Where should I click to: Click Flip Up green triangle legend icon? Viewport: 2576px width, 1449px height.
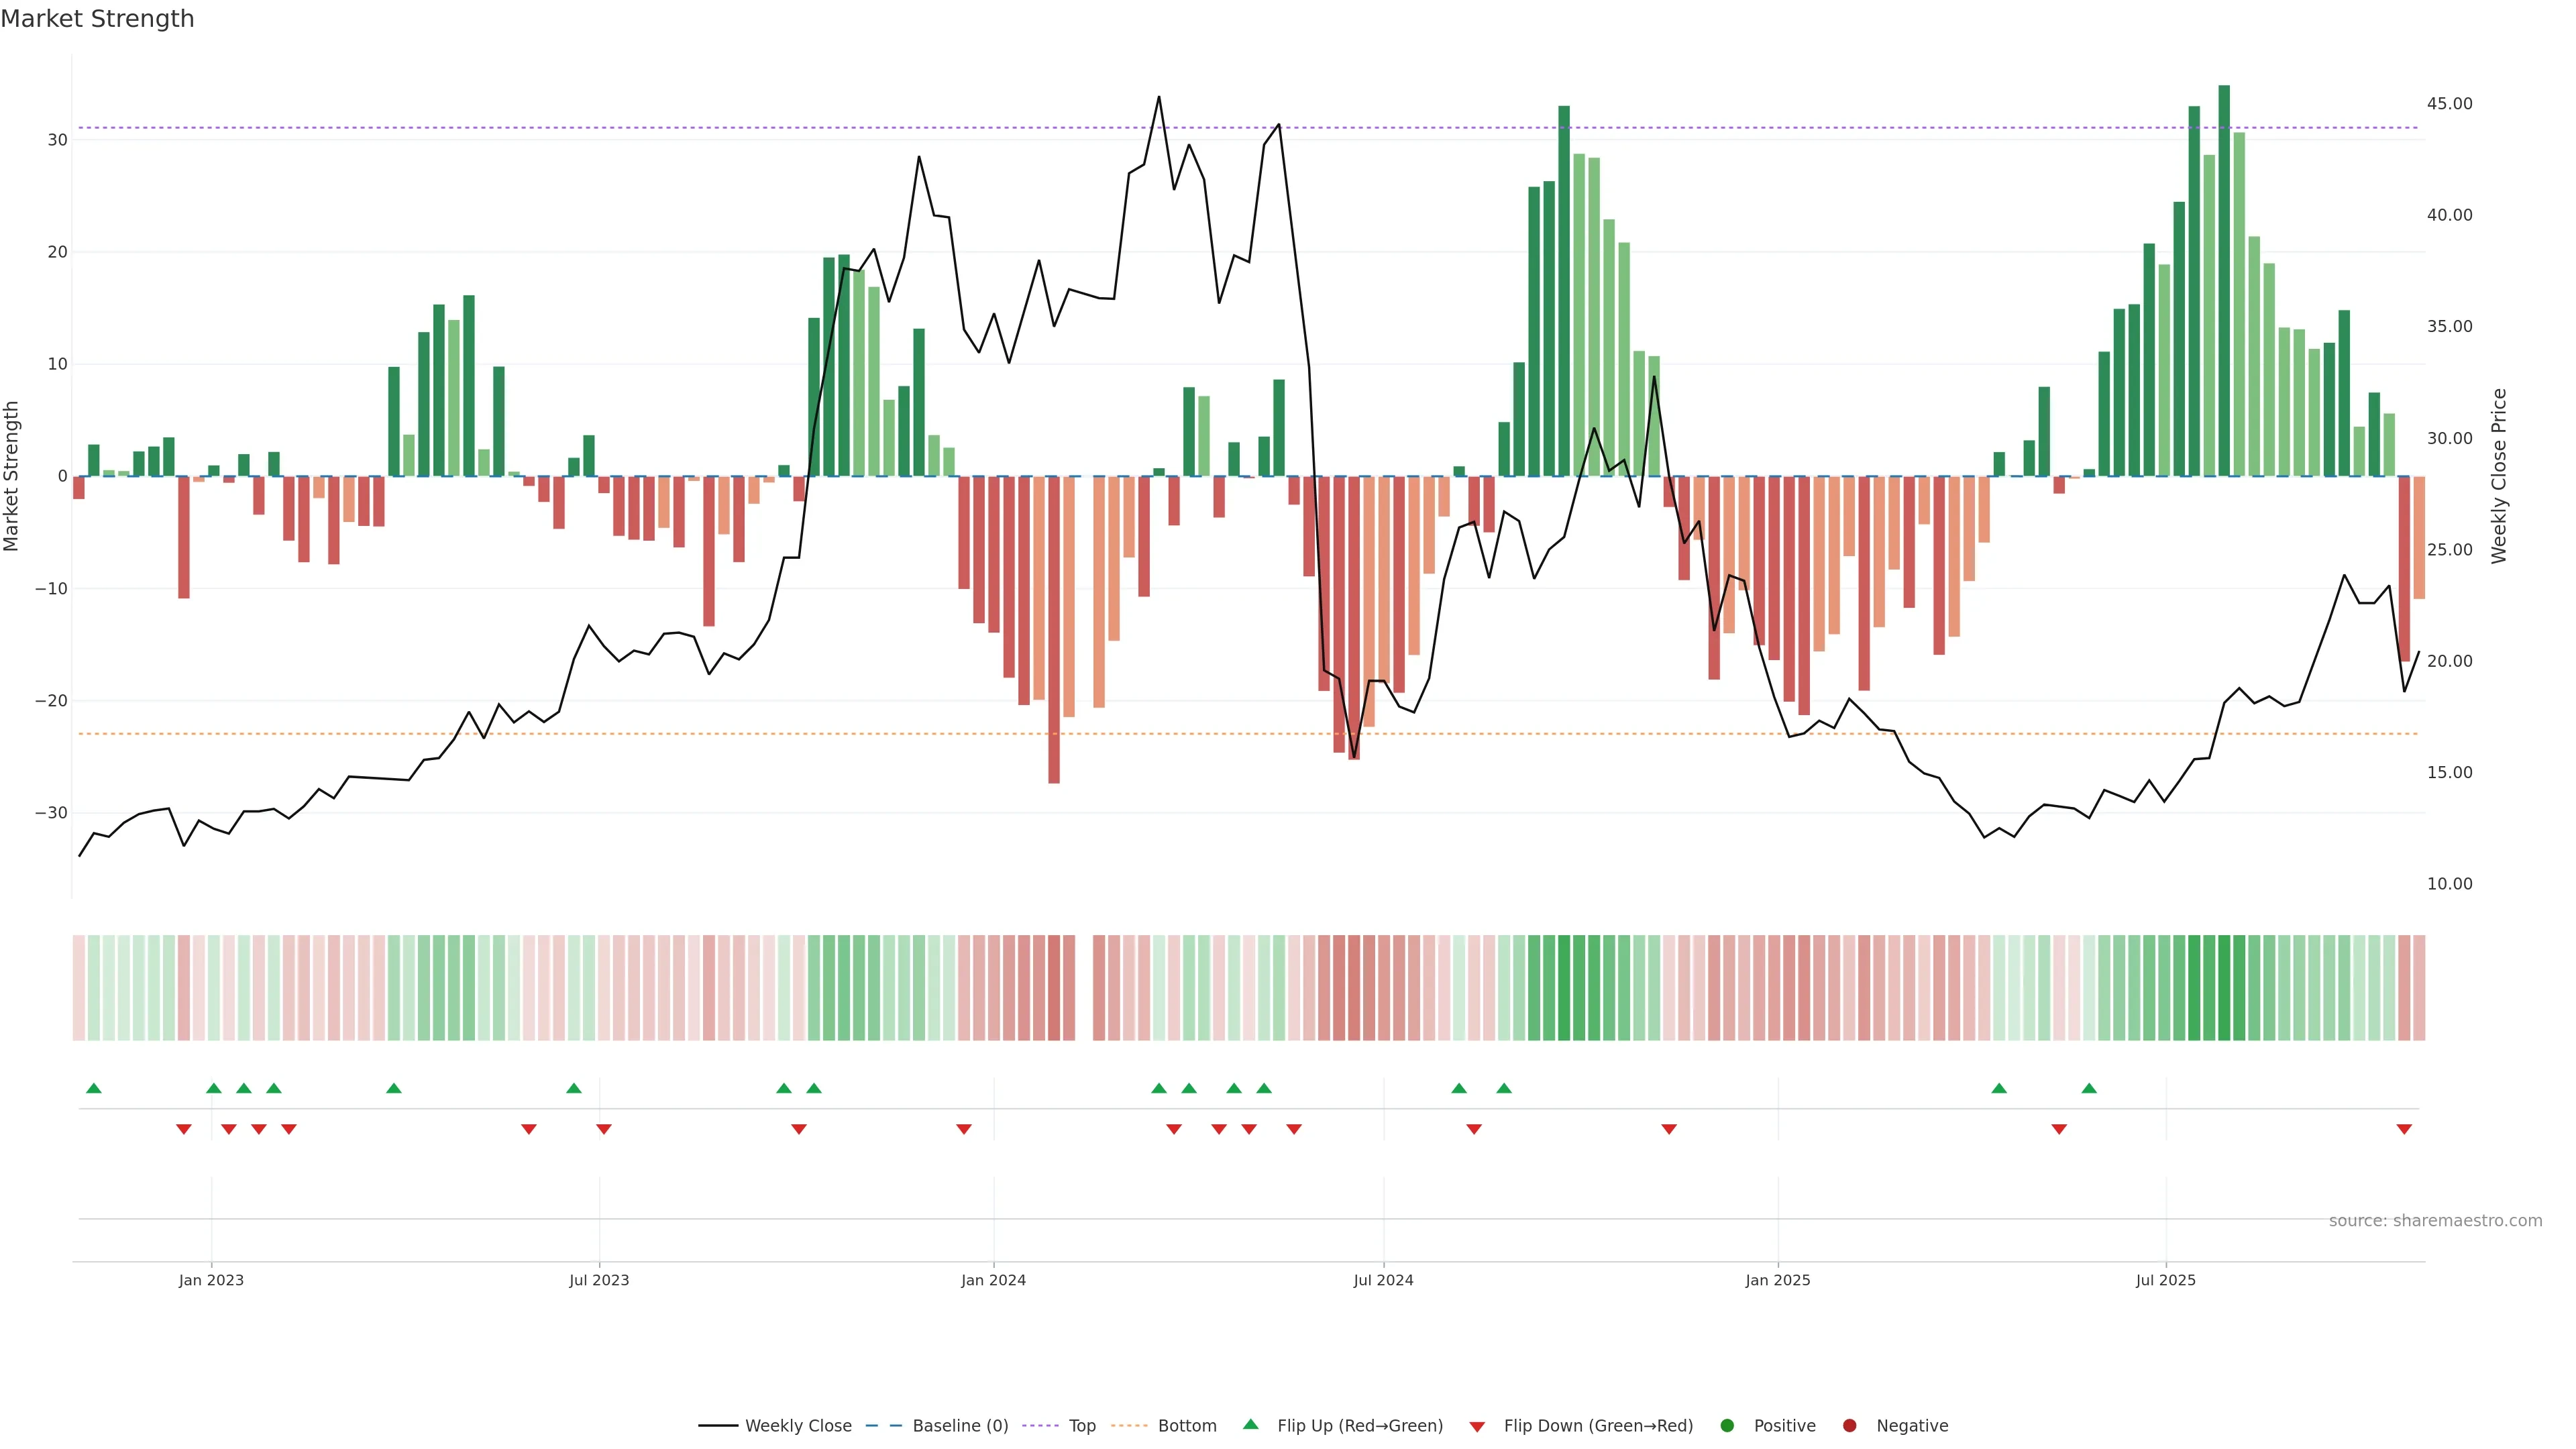[1250, 1424]
